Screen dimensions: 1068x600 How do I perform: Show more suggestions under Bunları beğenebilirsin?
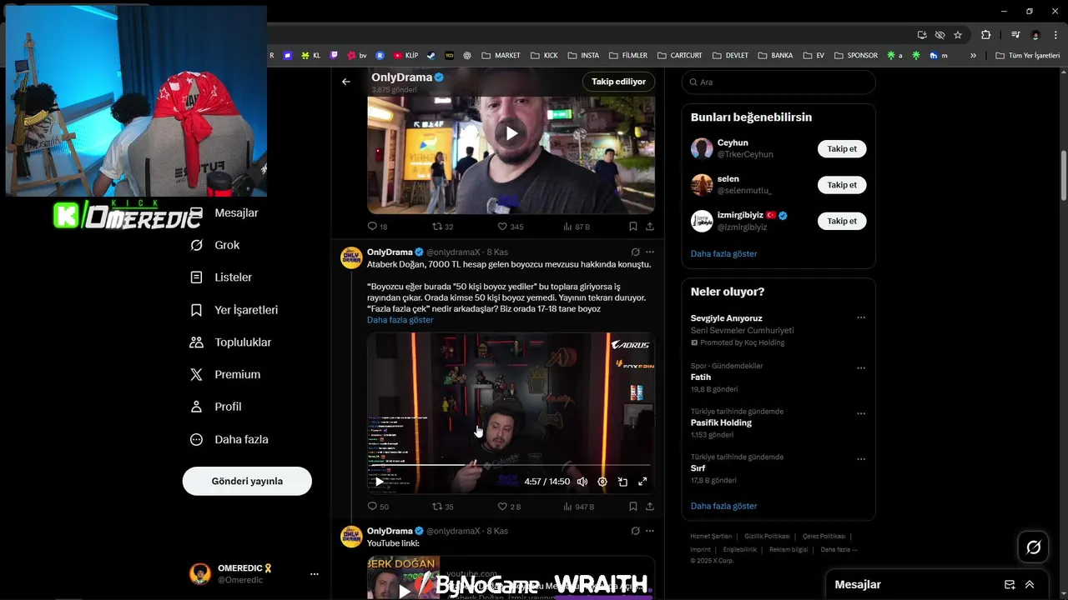[724, 253]
